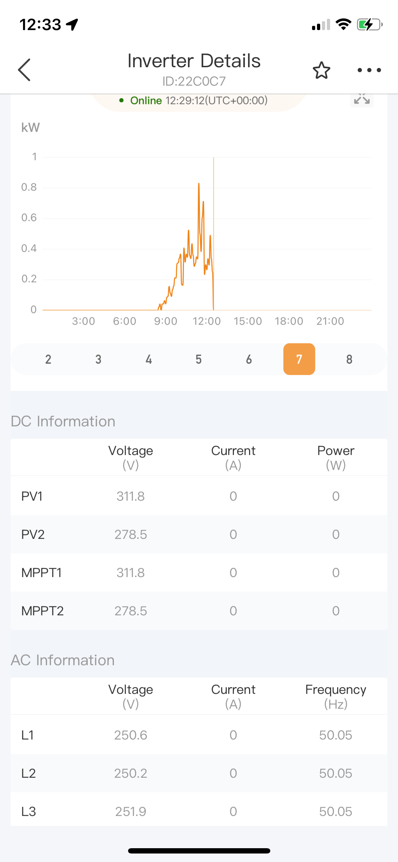
Task: Tap the PV1 row in DC Information
Action: [199, 496]
